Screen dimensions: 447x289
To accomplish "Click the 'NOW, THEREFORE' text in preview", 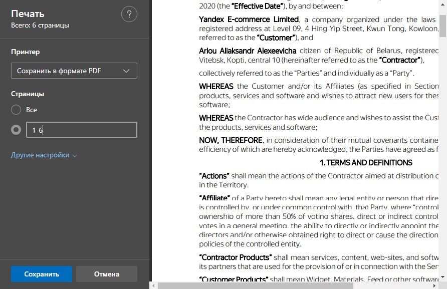I will 231,140.
